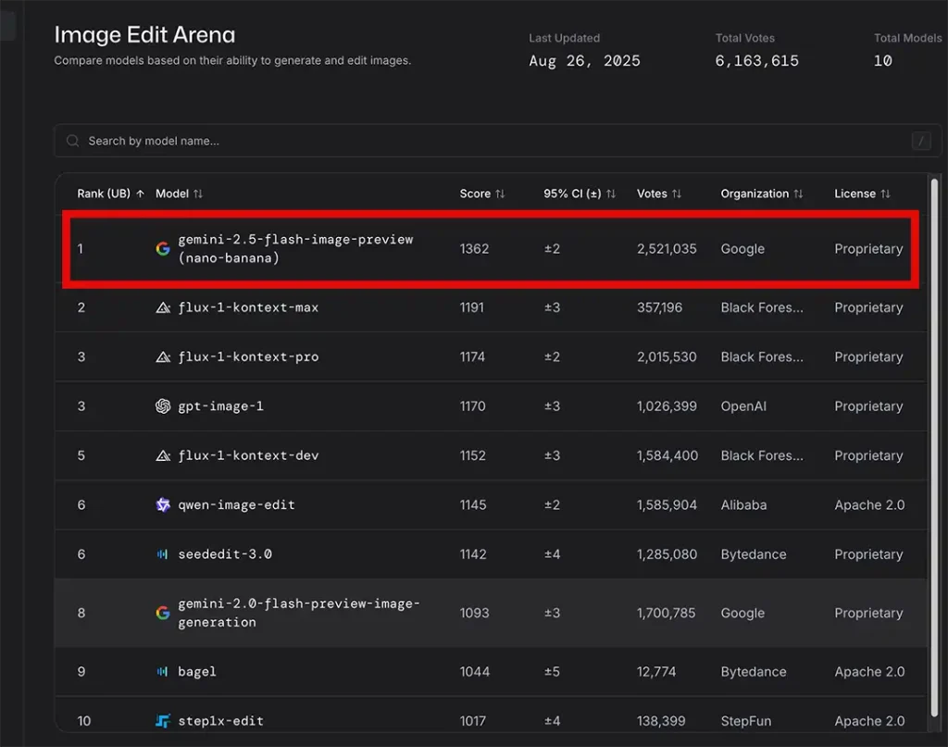The width and height of the screenshot is (948, 747).
Task: Click the 12,774 votes cell
Action: tap(656, 671)
